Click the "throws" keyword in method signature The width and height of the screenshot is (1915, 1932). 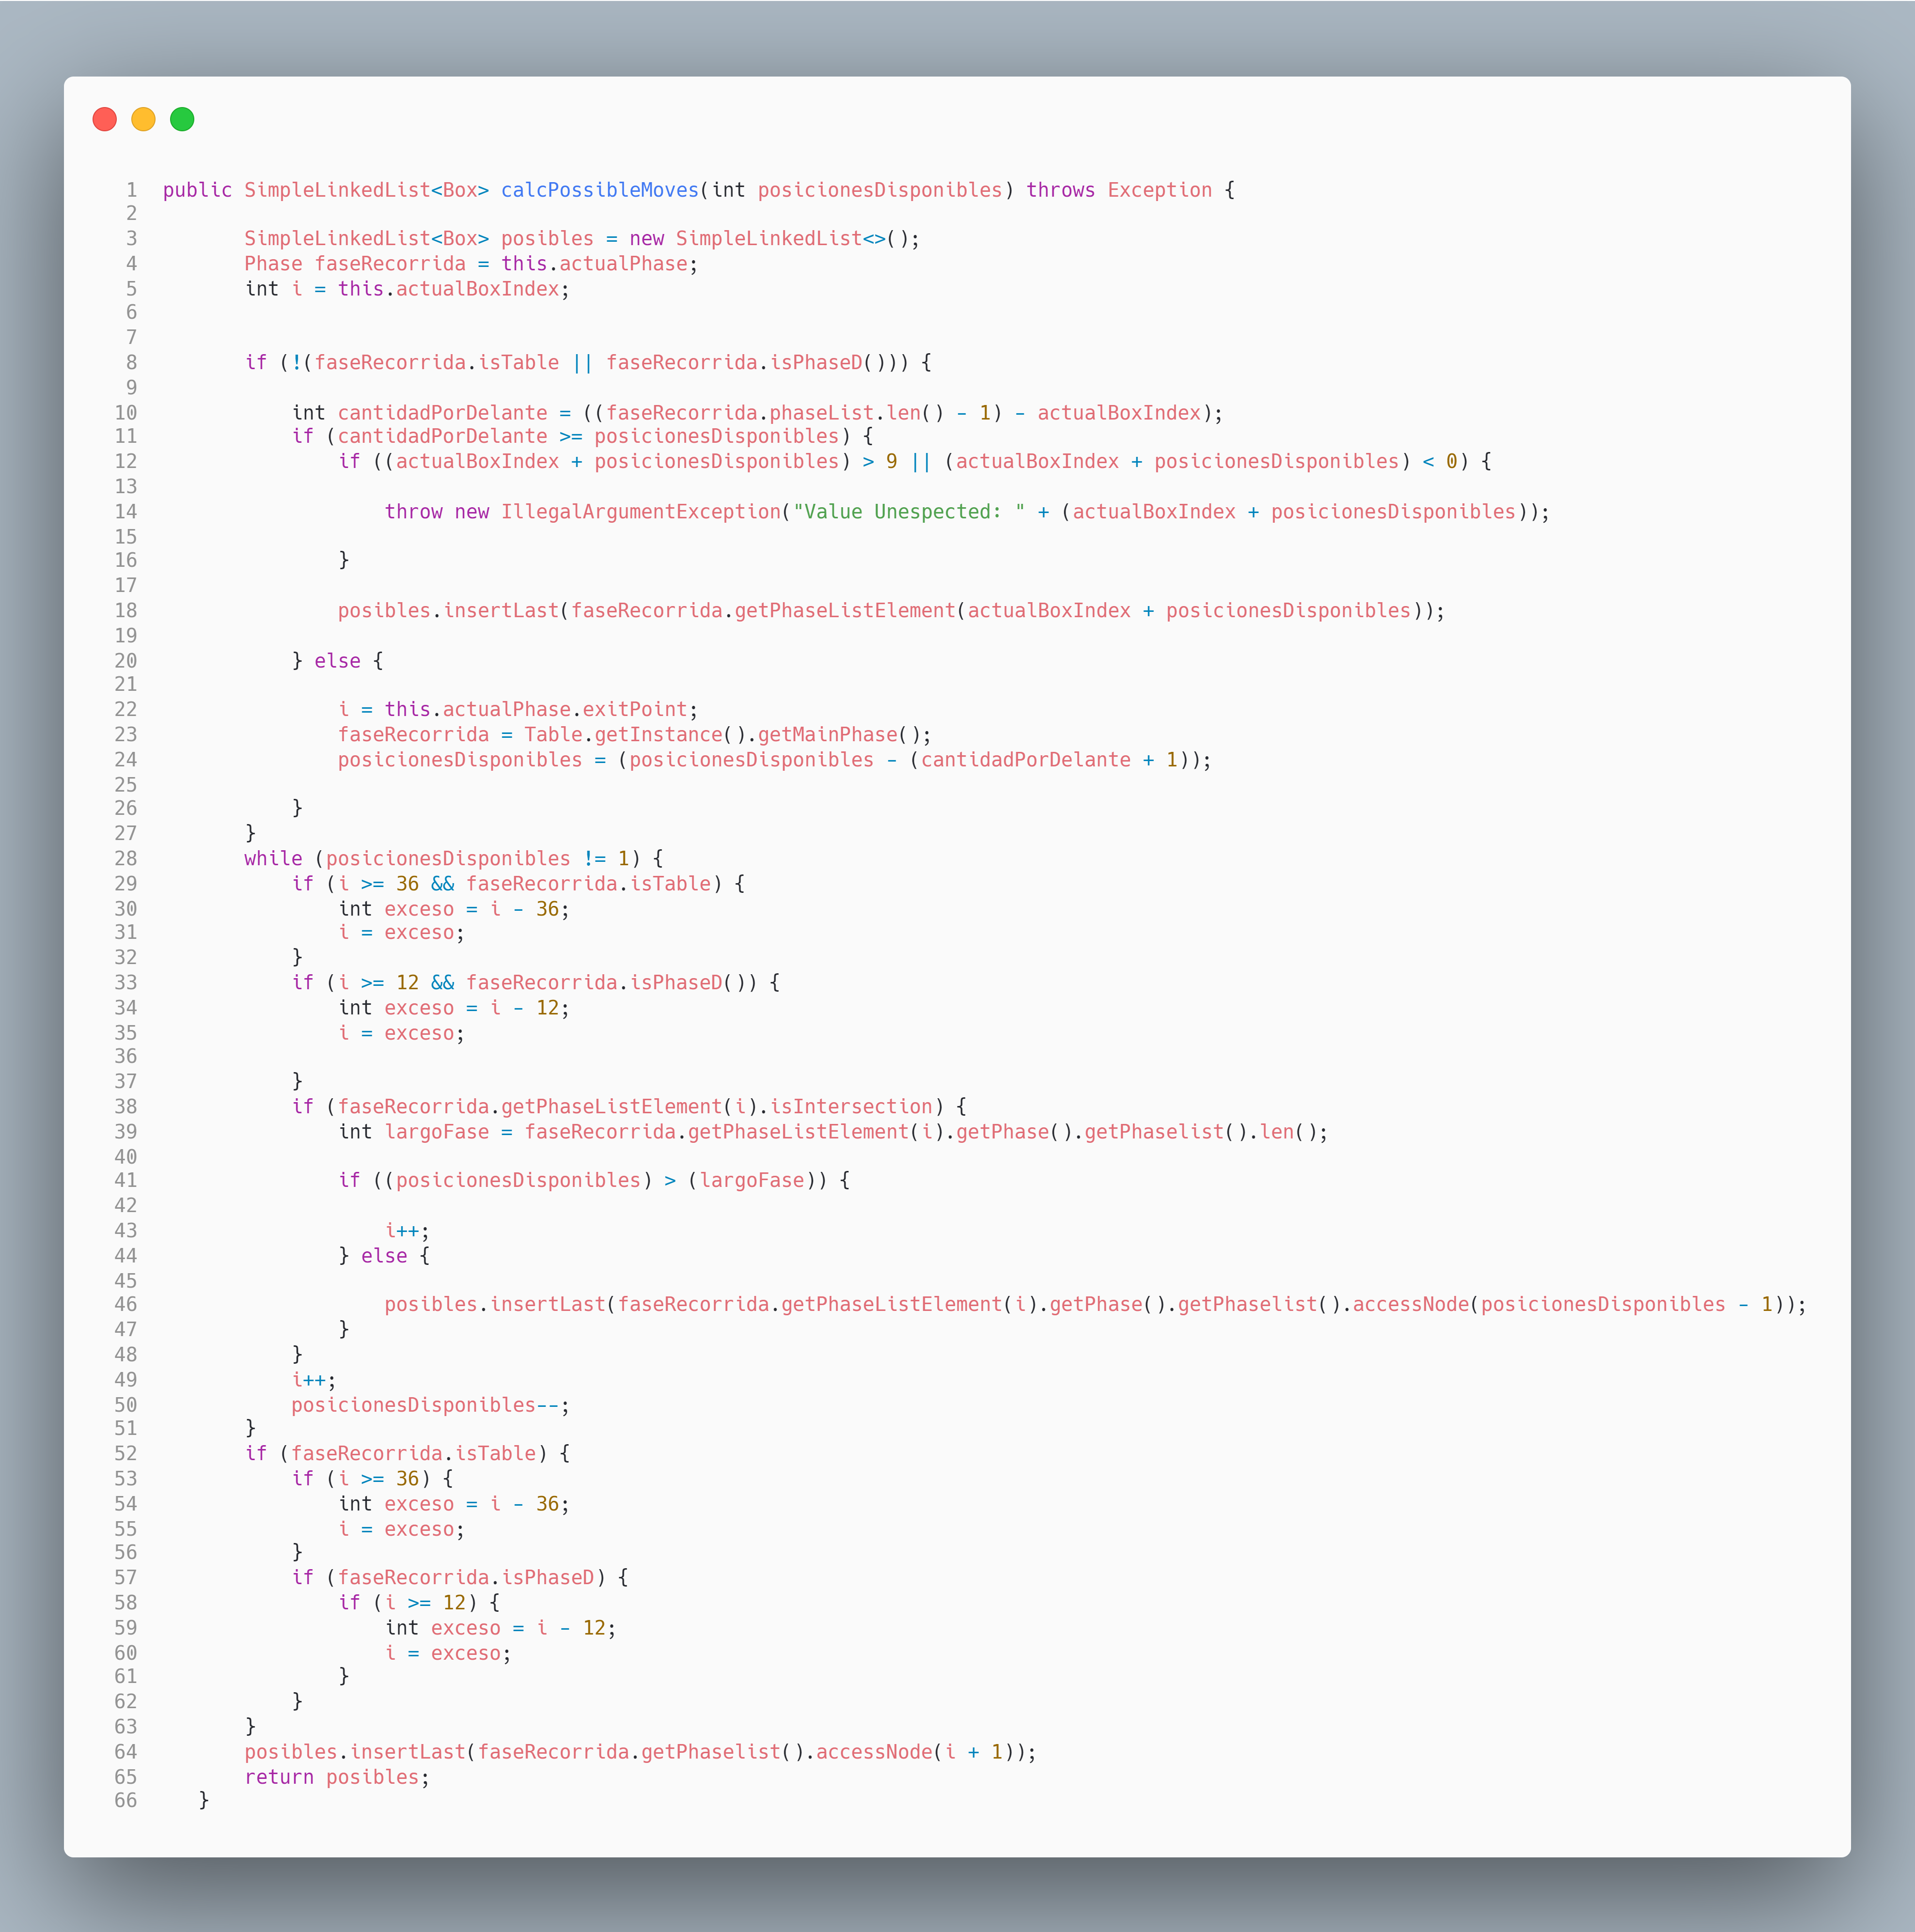point(1060,190)
